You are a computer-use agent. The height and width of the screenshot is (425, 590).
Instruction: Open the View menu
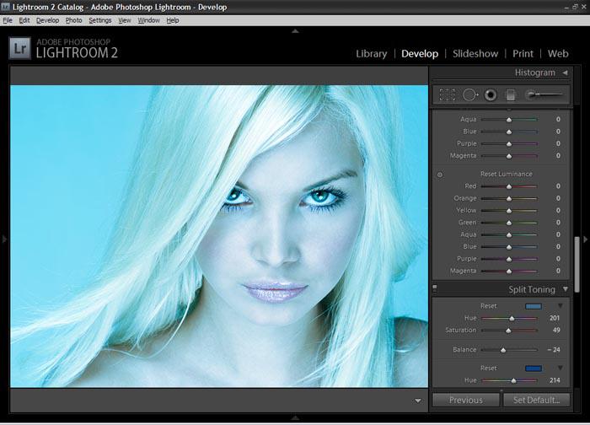[x=125, y=20]
